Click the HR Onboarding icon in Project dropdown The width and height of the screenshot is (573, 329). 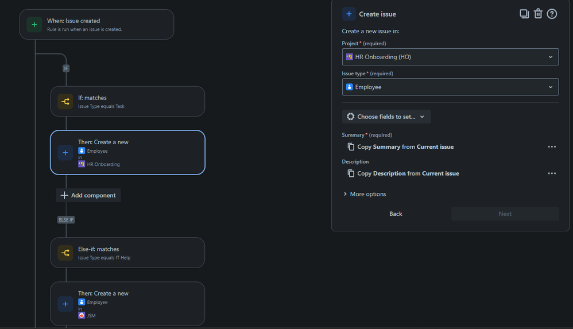point(349,57)
